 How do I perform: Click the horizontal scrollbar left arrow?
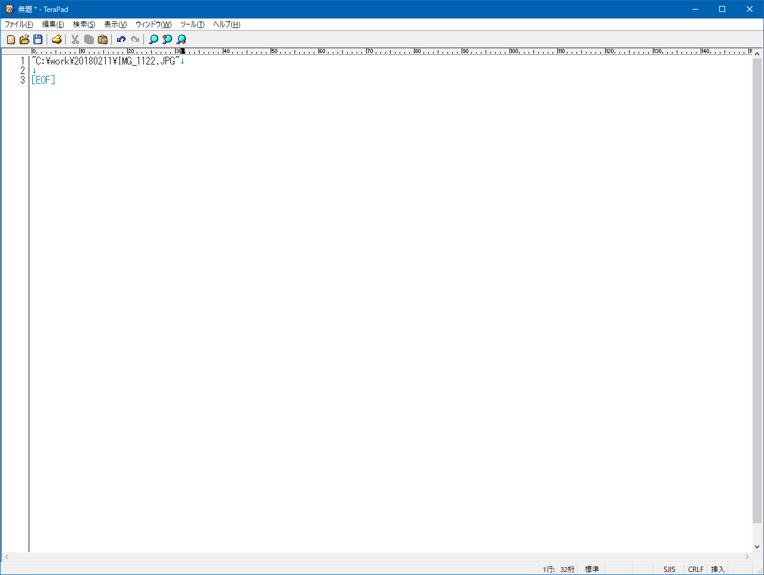click(x=7, y=557)
